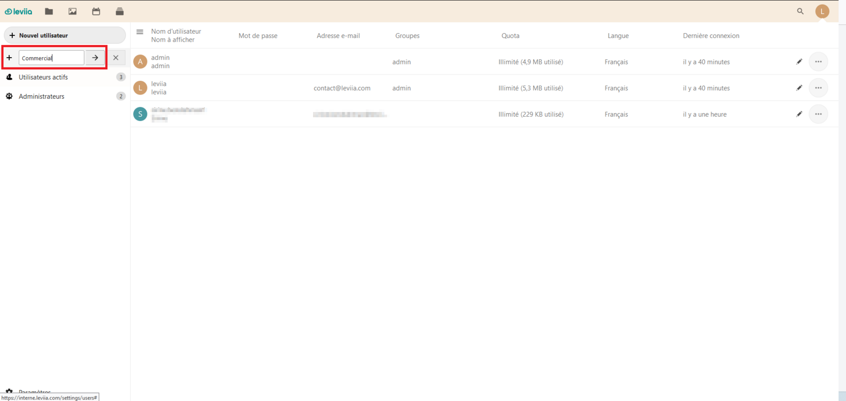The image size is (846, 401).
Task: Open the user avatar menu top right
Action: coord(822,11)
